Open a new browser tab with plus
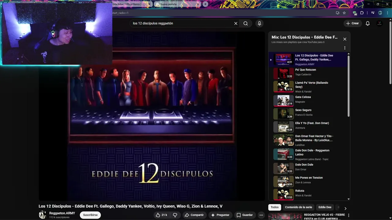 click(x=205, y=4)
